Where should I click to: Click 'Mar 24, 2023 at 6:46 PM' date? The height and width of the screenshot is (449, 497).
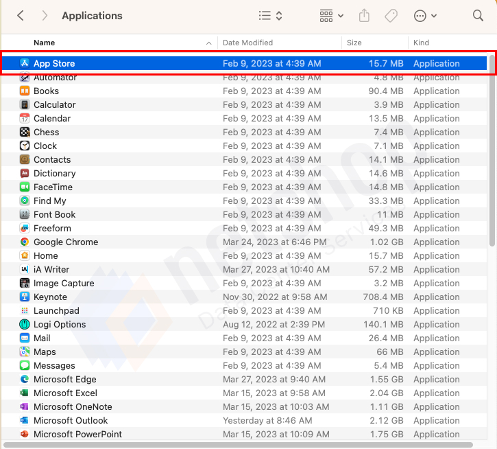click(274, 242)
